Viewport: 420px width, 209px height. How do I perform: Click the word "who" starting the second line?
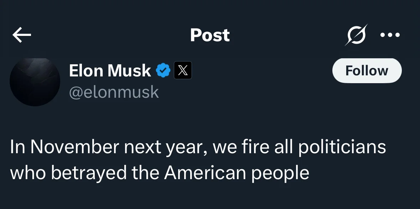[28, 173]
